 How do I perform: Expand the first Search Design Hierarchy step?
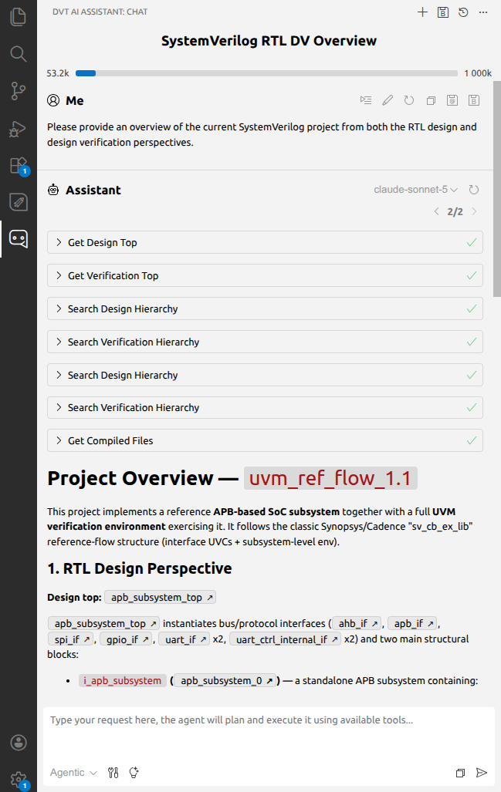click(265, 308)
